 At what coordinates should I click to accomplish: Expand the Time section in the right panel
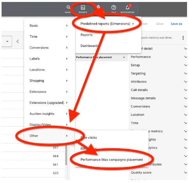point(159,123)
